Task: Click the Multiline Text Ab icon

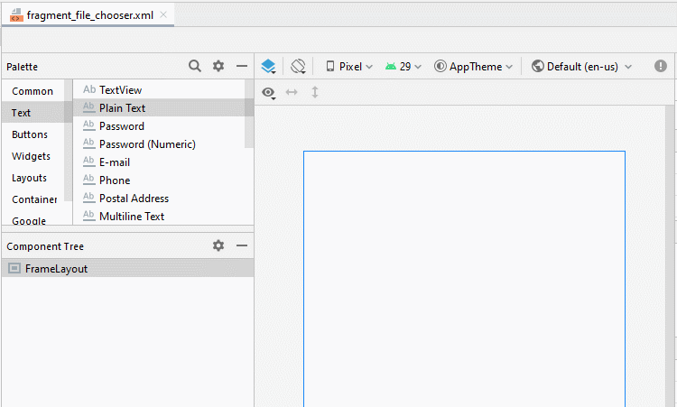Action: (x=89, y=216)
